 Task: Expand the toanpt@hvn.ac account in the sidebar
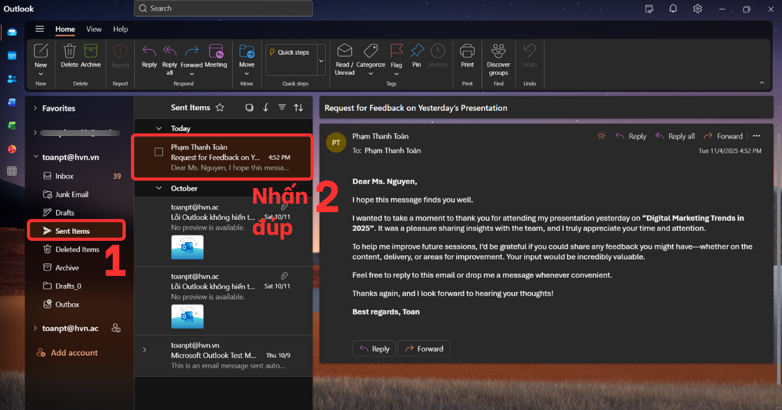[34, 328]
